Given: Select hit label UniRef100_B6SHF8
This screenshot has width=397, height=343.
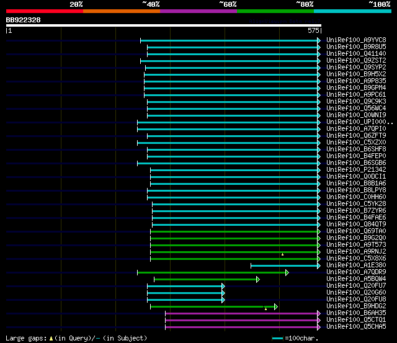Looking at the screenshot, I should (356, 149).
